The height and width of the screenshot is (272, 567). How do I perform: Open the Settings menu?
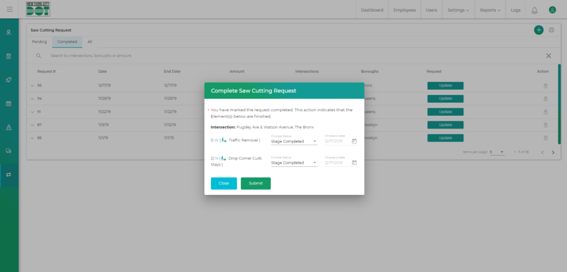[x=458, y=10]
